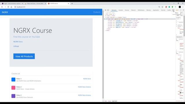
Task: Open the Memory tab in DevTools
Action: coord(149,10)
